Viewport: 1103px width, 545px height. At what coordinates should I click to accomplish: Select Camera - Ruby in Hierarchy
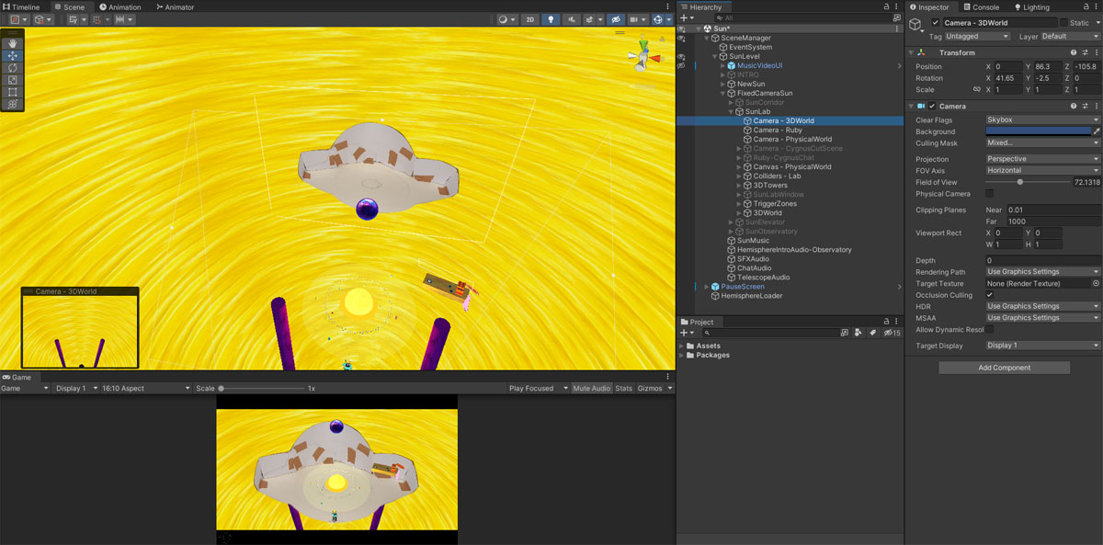pyautogui.click(x=778, y=130)
